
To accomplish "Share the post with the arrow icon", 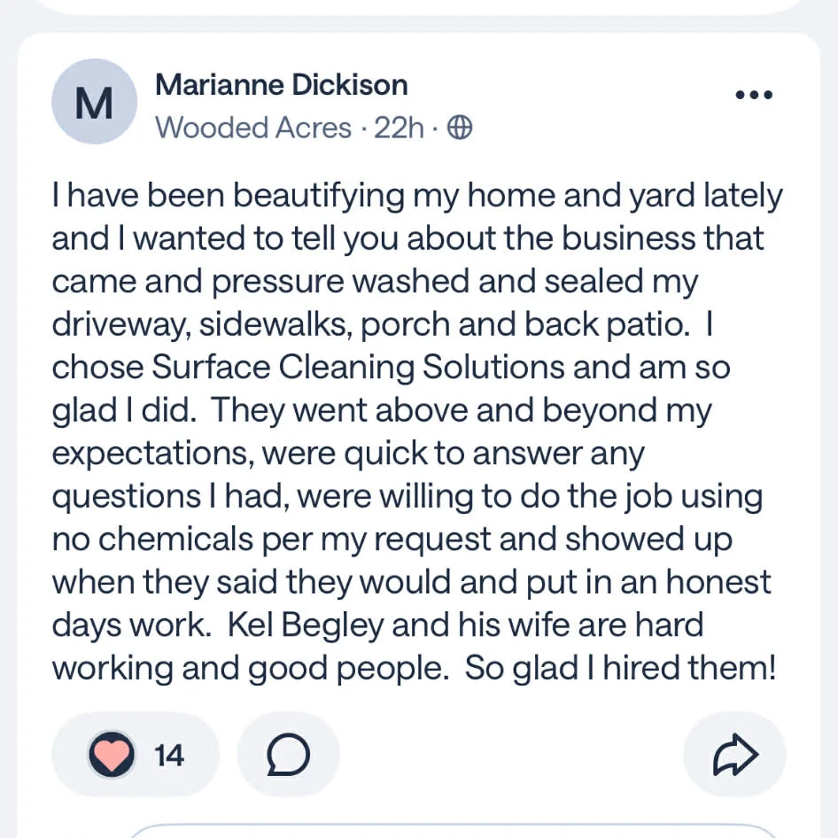I will [x=735, y=756].
